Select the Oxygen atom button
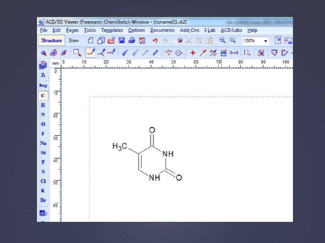The image size is (325, 243). [x=43, y=124]
